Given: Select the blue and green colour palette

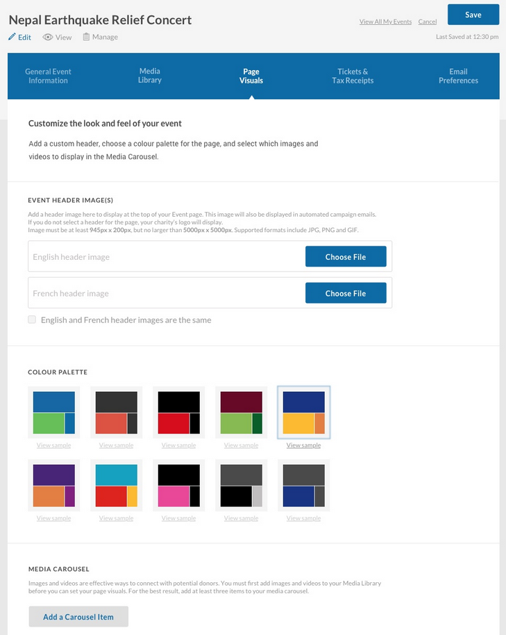Looking at the screenshot, I should (54, 413).
